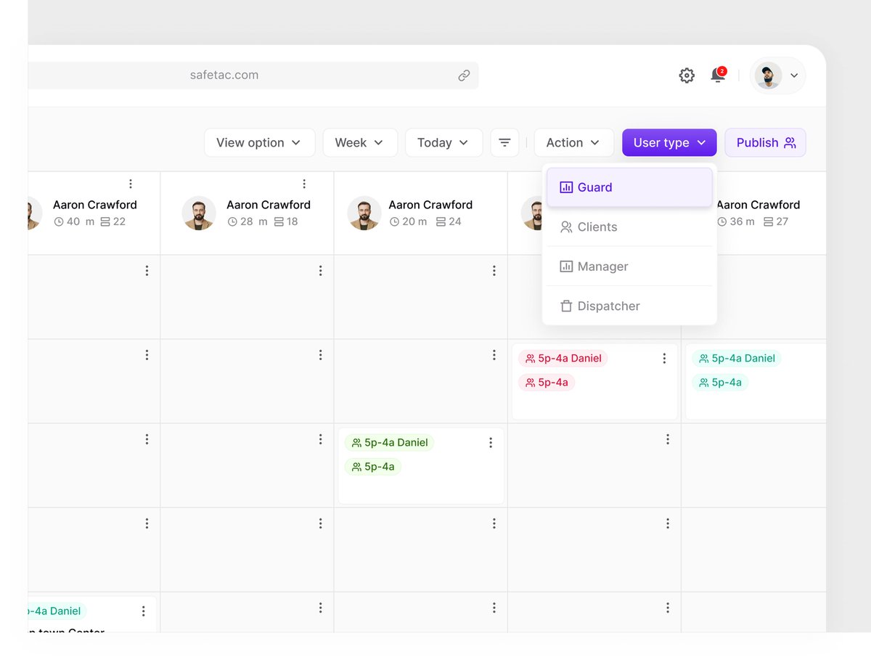Screen dimensions: 871x665
Task: Click the purple User type button
Action: pos(668,142)
